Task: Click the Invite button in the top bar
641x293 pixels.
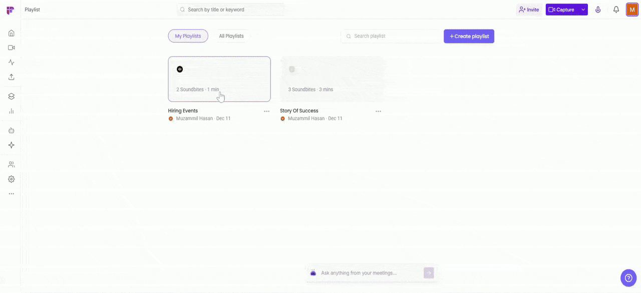Action: pos(529,9)
